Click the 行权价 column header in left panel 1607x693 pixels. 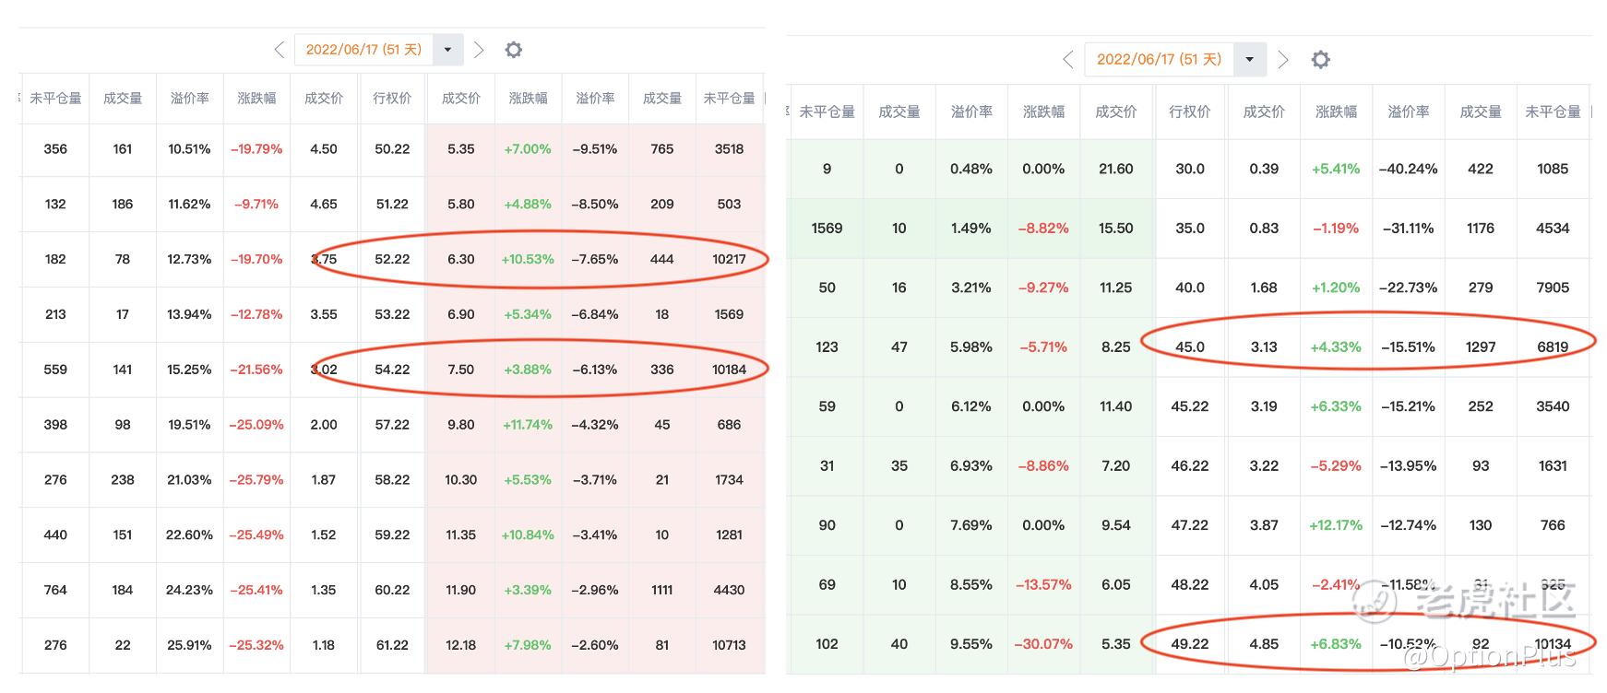point(392,98)
